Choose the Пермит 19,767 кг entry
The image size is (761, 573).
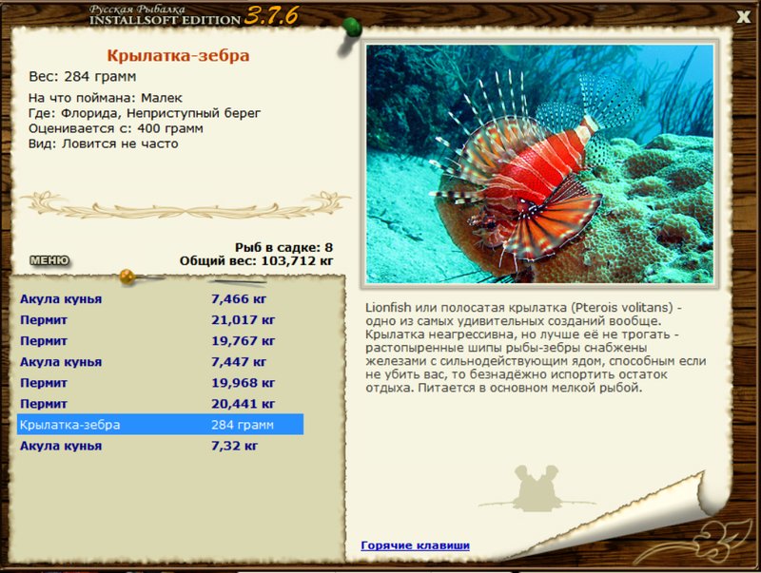[160, 341]
